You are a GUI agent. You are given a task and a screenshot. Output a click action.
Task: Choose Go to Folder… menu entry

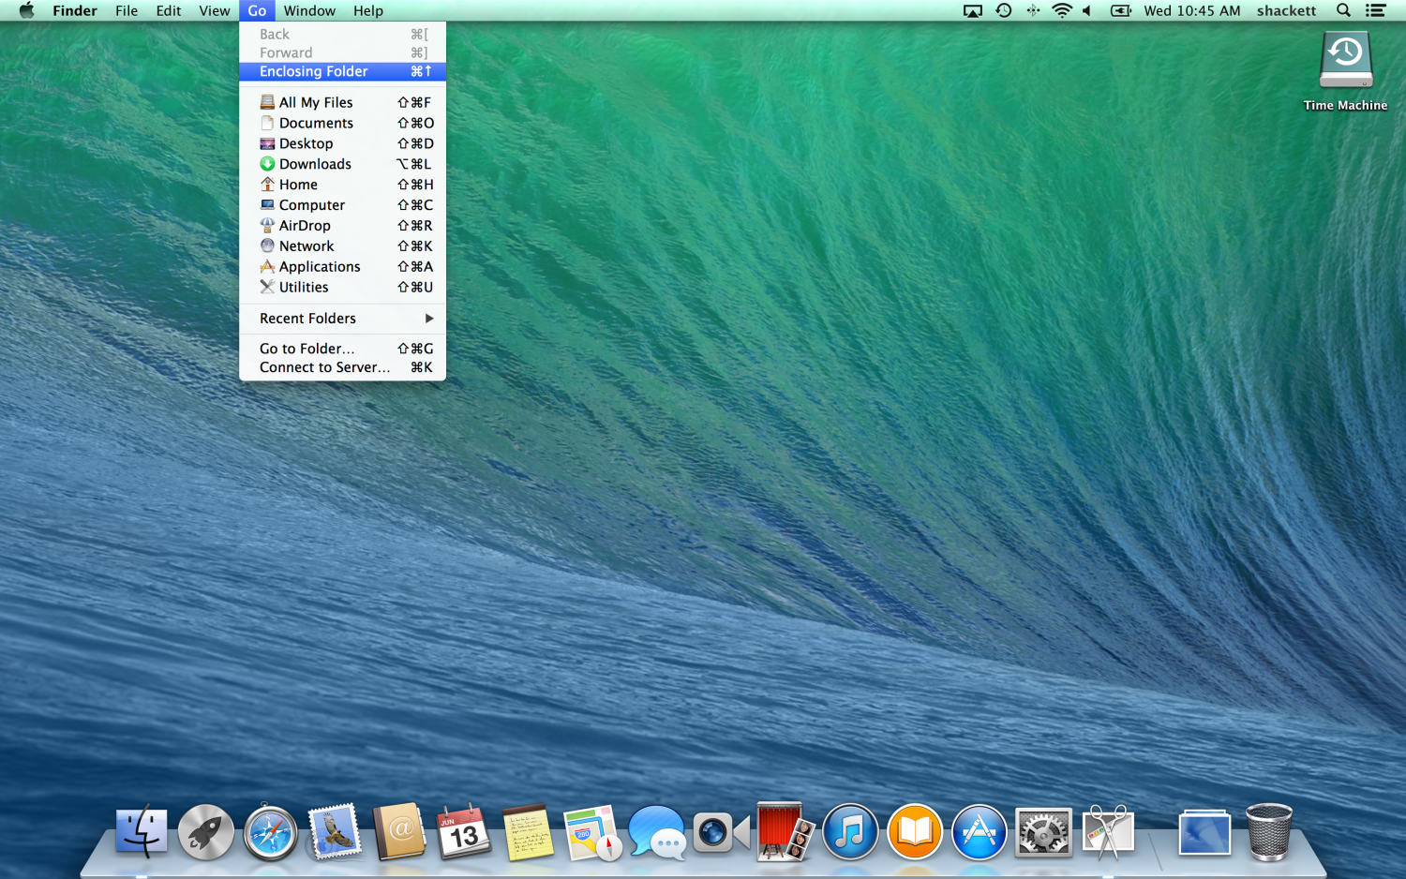coord(307,349)
